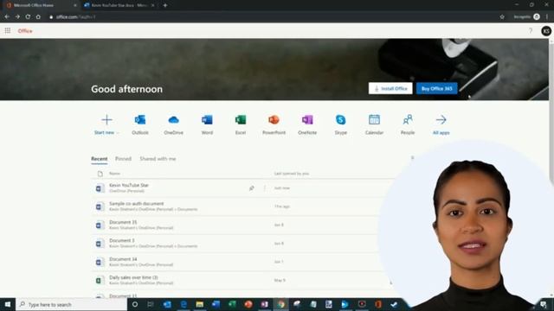Open OneNote from the app row

pyautogui.click(x=307, y=124)
